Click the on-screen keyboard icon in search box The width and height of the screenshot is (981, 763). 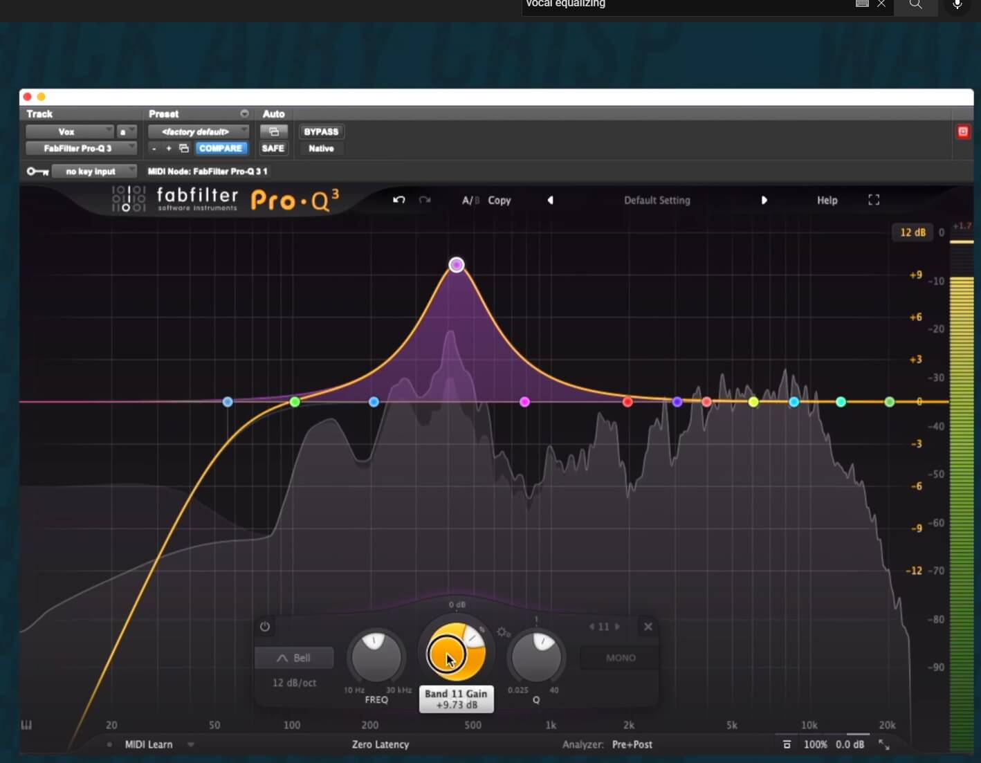coord(862,3)
